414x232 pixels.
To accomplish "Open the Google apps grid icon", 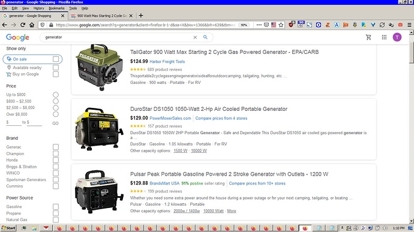I will point(384,37).
